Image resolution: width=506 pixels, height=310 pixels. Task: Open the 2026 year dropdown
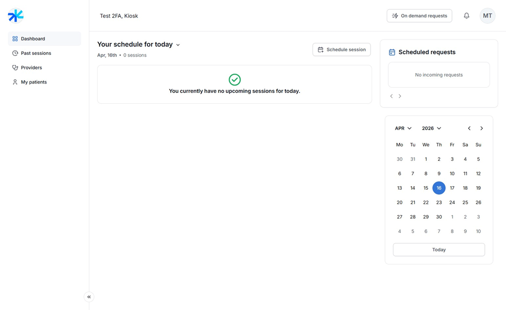(431, 128)
